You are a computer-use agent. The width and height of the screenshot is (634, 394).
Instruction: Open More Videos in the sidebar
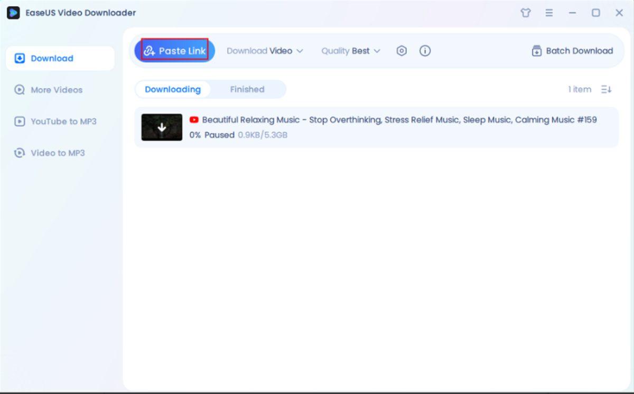(x=56, y=90)
